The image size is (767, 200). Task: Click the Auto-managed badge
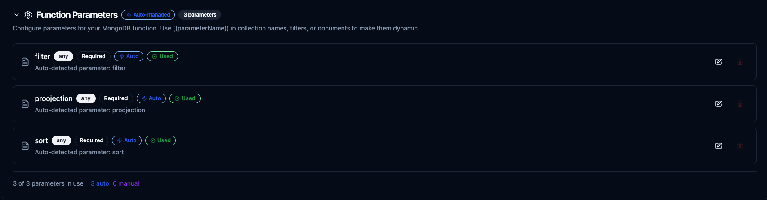(148, 15)
